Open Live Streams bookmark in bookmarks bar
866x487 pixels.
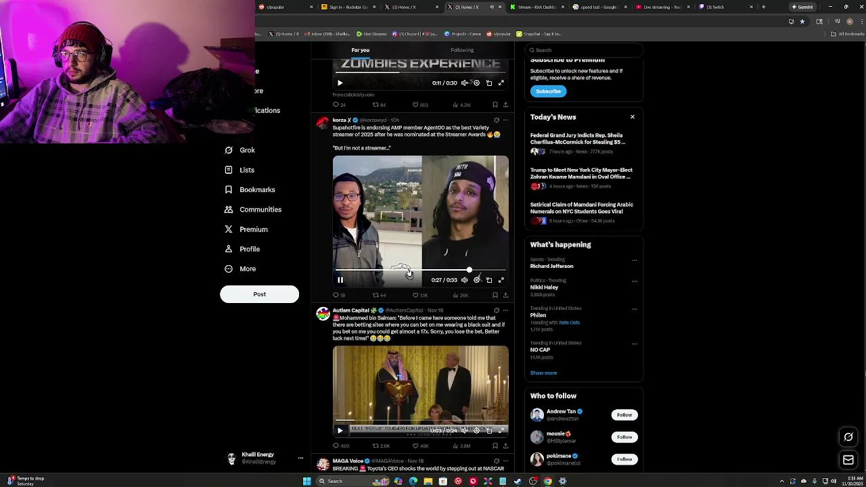371,34
